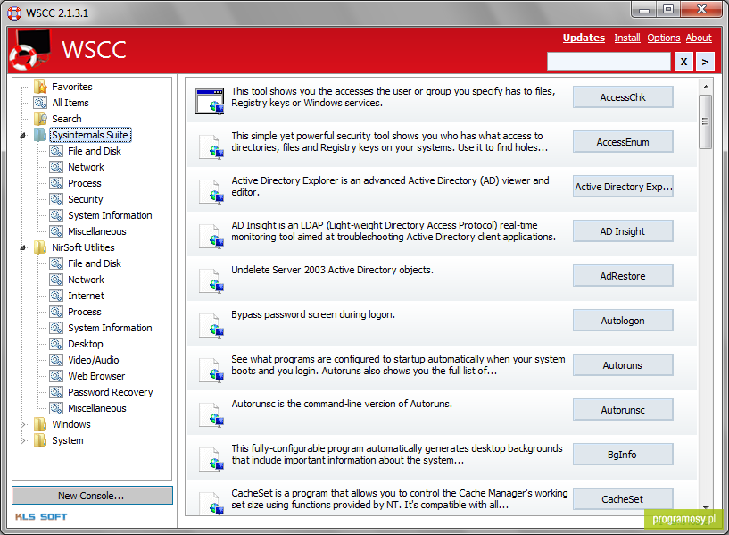Viewport: 729px width, 535px height.
Task: Click the tool list scrollbar thumb
Action: point(705,121)
